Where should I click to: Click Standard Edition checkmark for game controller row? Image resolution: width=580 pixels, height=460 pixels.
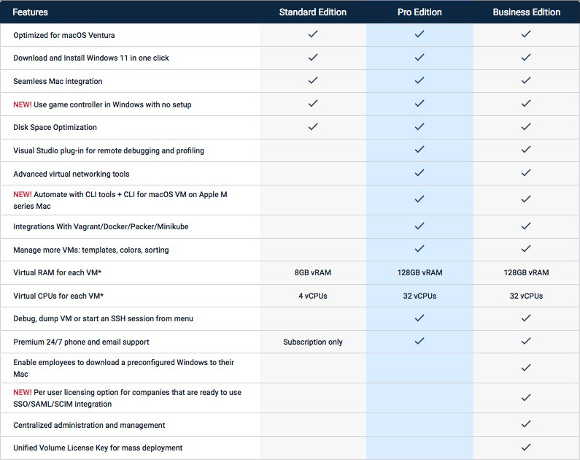pos(313,104)
